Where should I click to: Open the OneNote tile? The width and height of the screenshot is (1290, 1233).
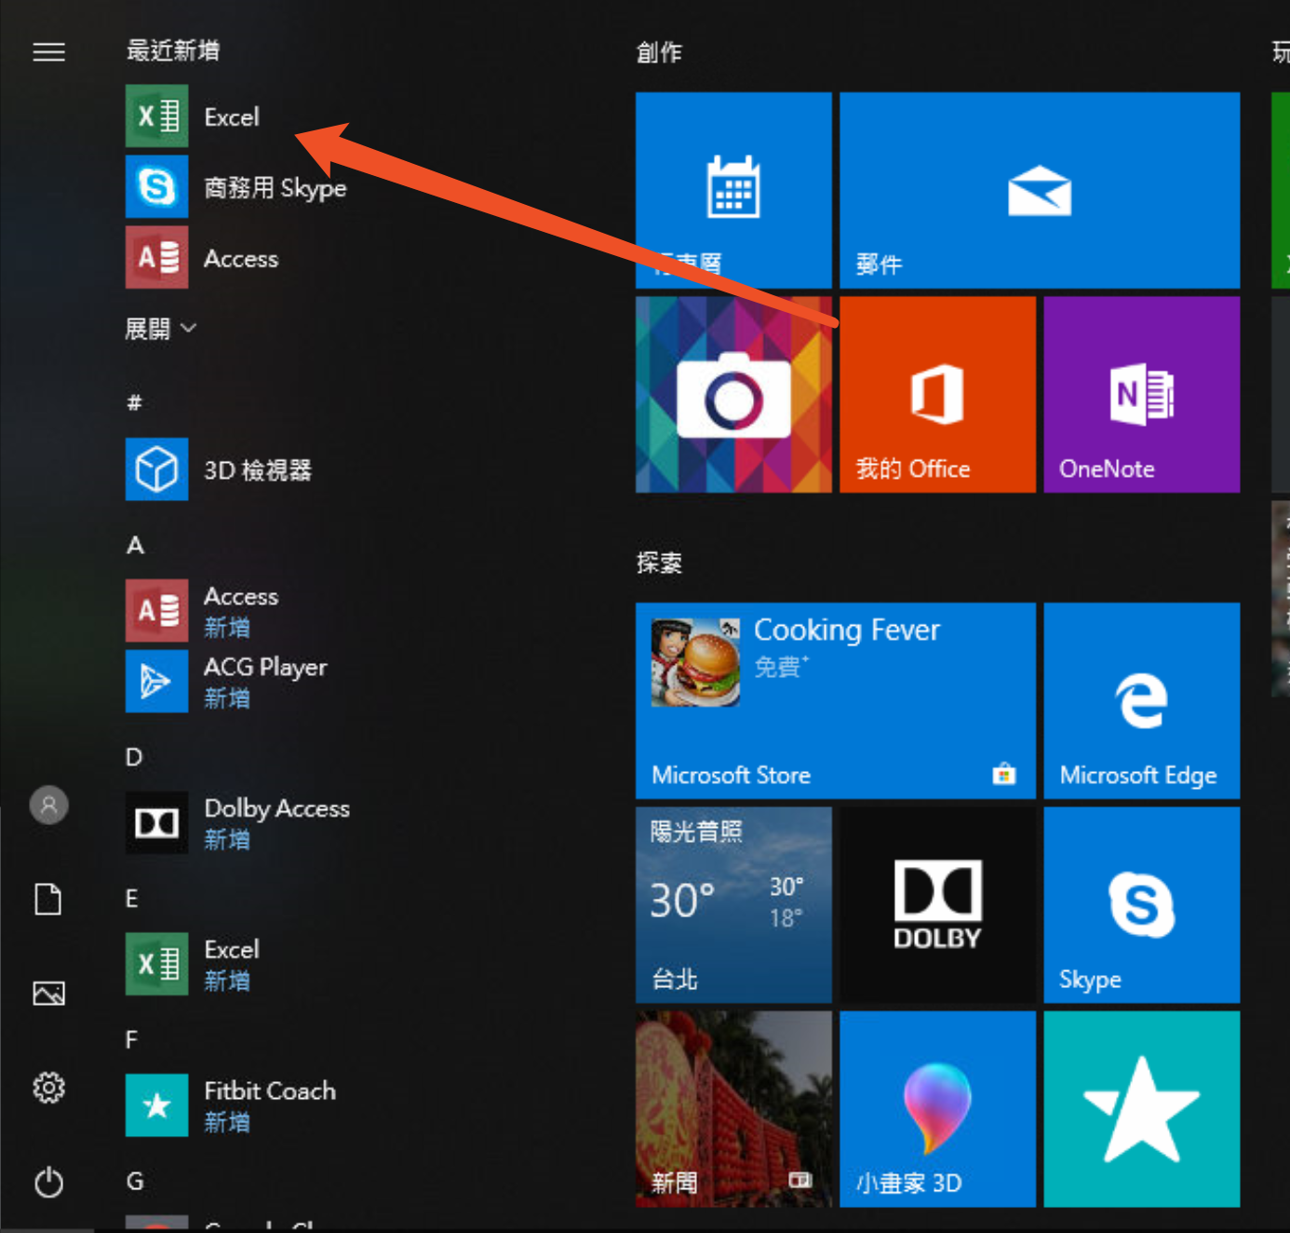1141,395
